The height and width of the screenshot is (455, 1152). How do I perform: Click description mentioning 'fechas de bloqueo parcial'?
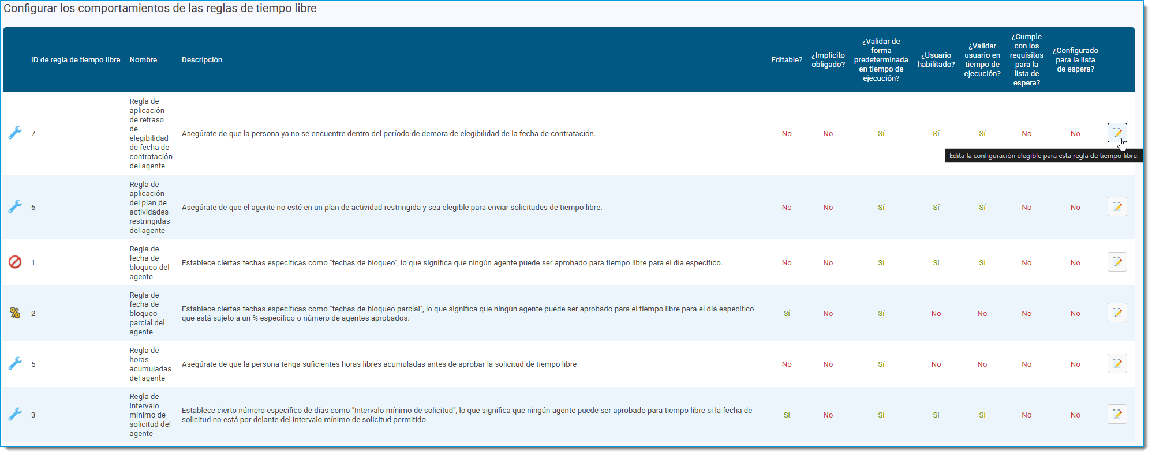468,313
